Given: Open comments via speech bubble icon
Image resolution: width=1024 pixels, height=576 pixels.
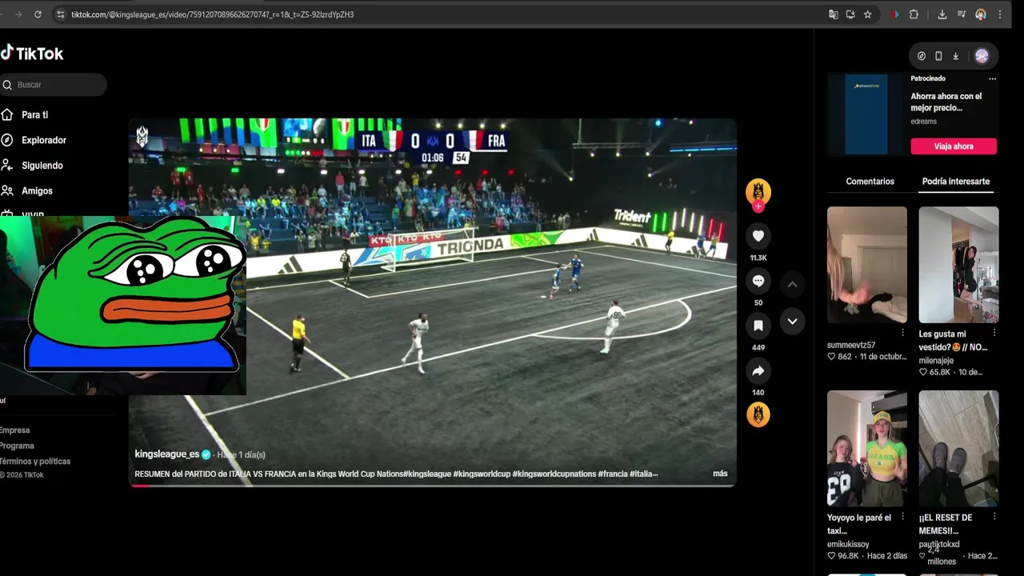Looking at the screenshot, I should [x=758, y=281].
